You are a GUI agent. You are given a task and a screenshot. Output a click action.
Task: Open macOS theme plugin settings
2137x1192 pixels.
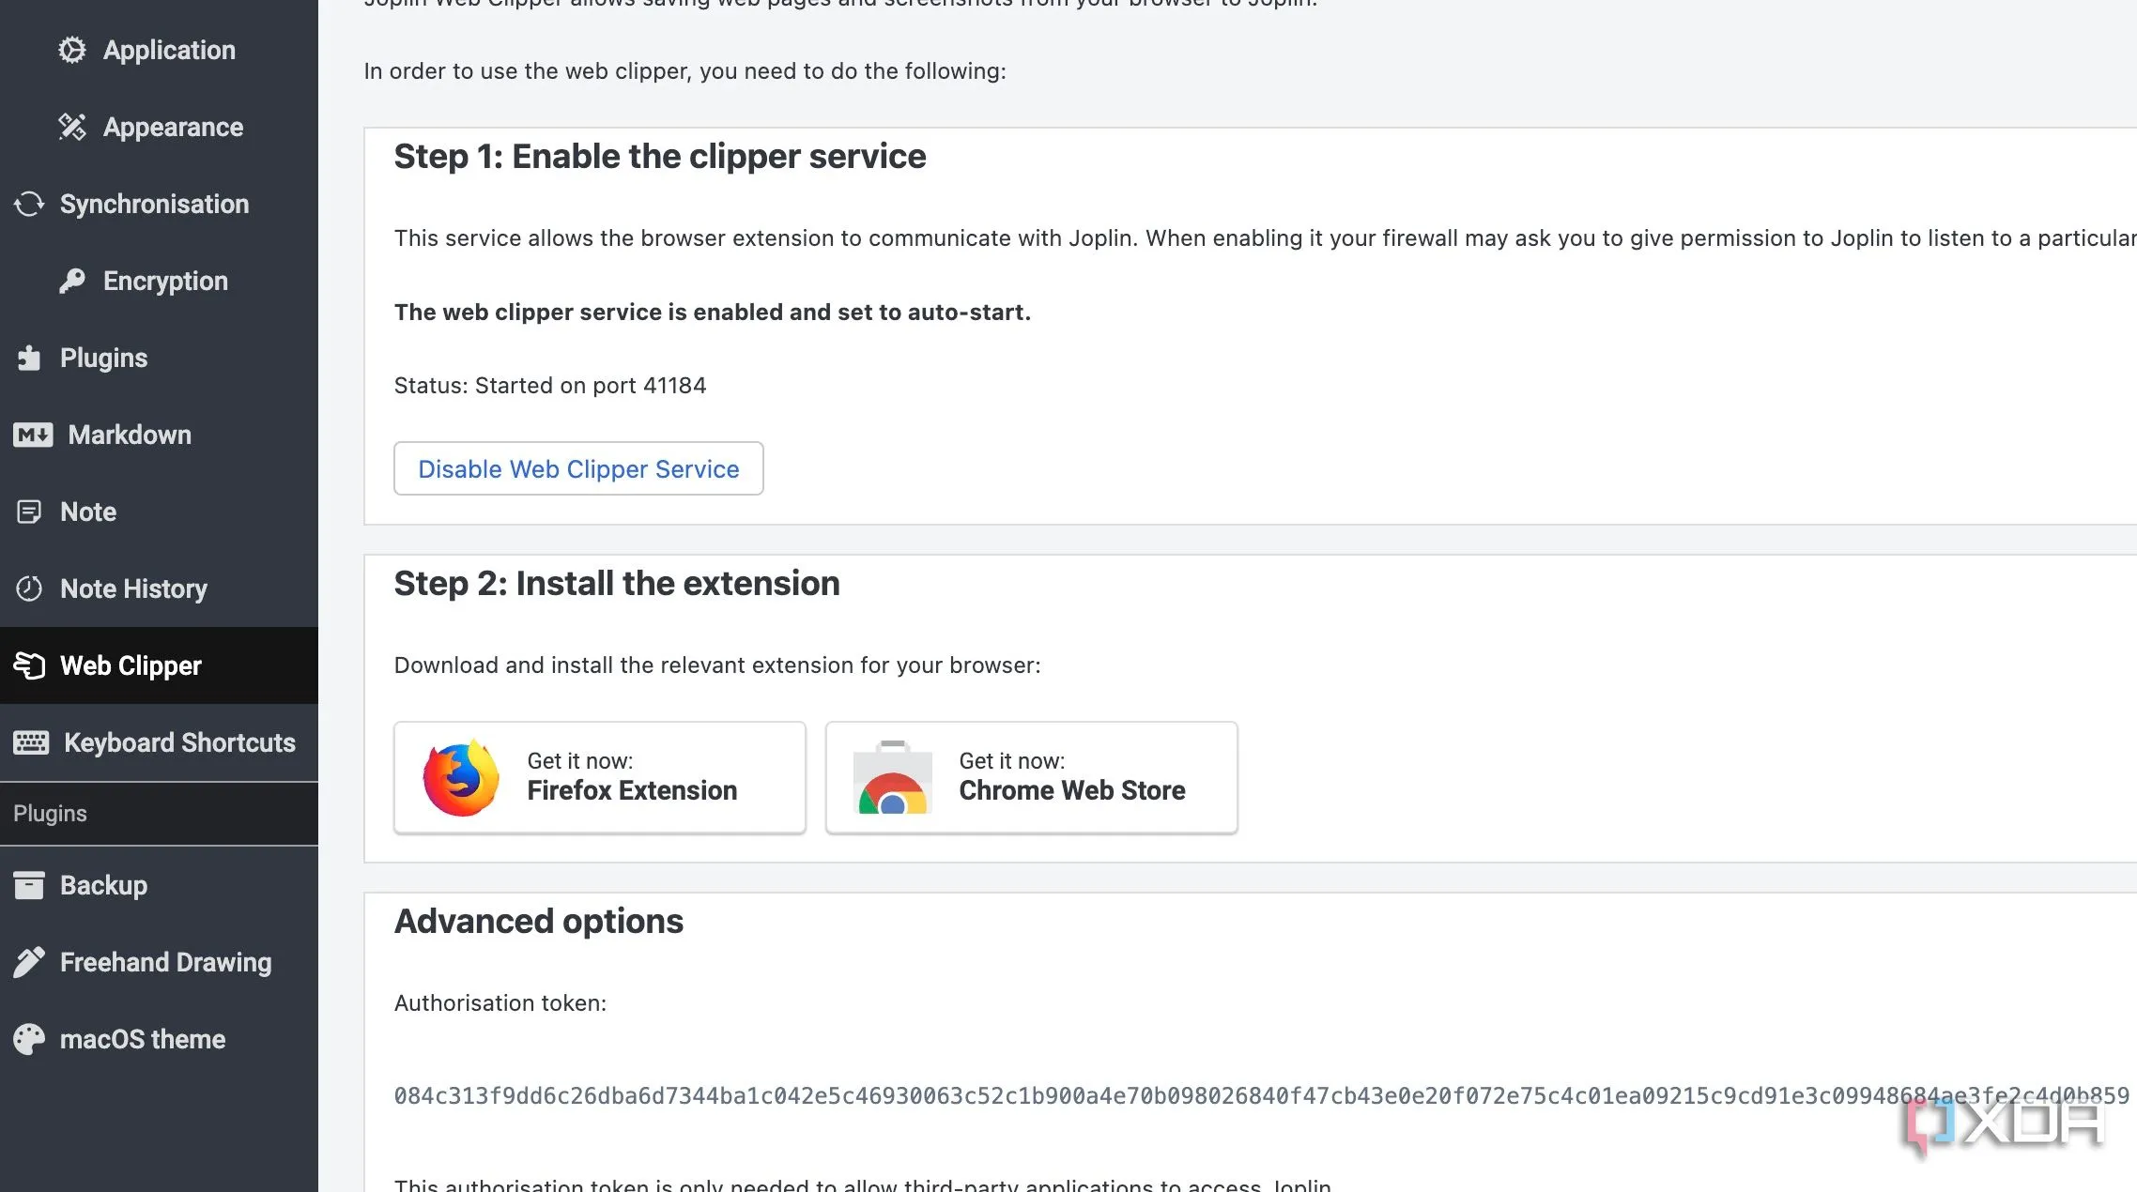coord(159,1039)
